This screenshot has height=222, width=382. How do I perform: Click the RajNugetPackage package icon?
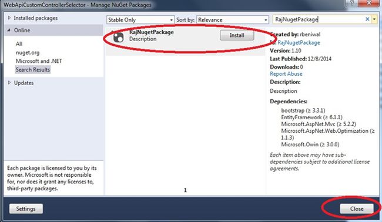tap(119, 37)
